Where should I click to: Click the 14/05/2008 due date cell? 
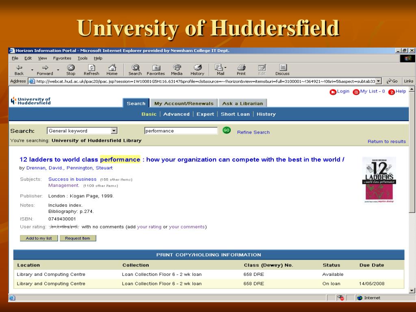click(372, 284)
